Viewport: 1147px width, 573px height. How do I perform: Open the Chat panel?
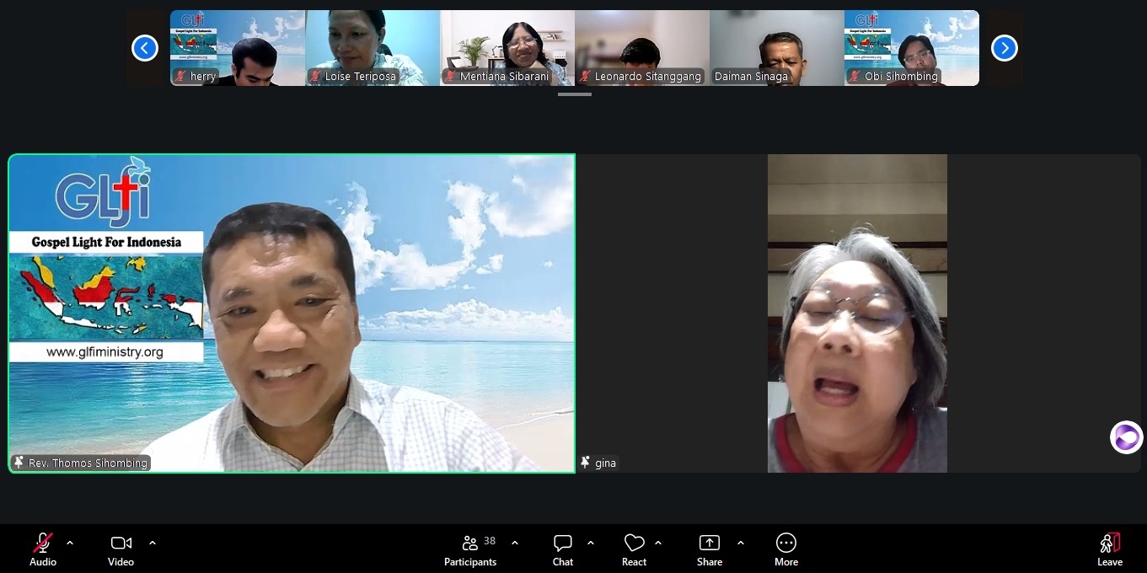coord(563,549)
